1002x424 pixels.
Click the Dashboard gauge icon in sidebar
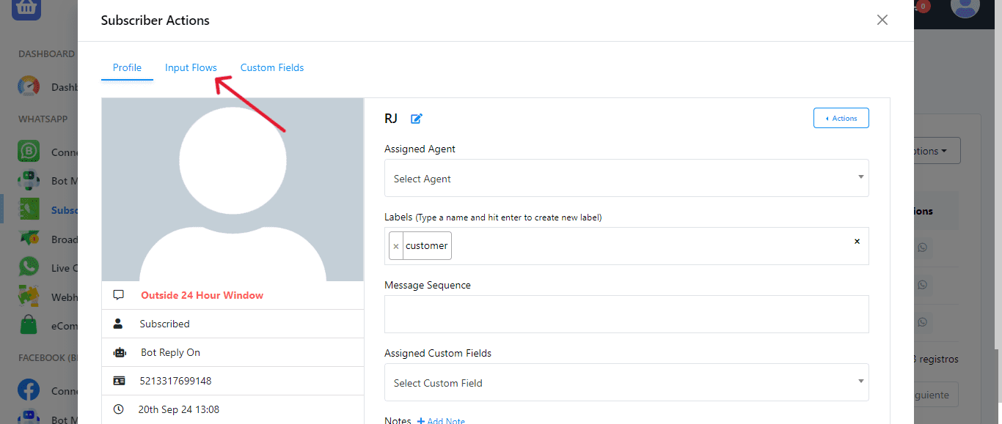29,86
